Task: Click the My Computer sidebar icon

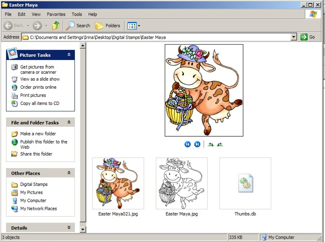Action: click(14, 201)
